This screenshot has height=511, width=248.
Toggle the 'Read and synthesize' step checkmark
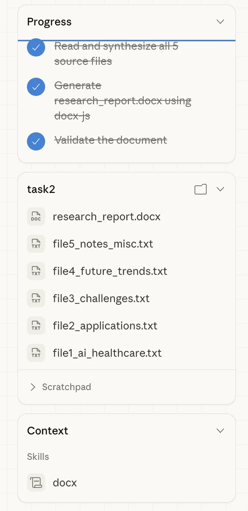(36, 48)
